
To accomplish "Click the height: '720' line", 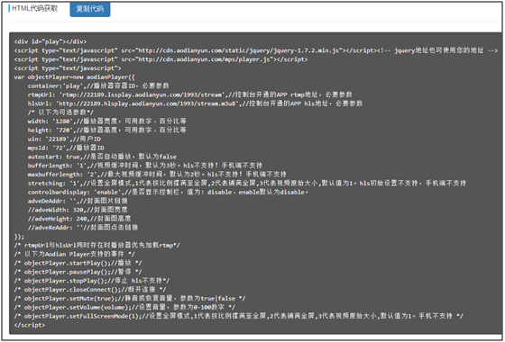I will point(107,130).
